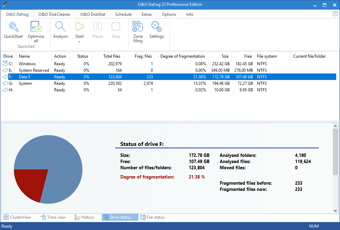
Task: Open Zone filing
Action: click(138, 32)
